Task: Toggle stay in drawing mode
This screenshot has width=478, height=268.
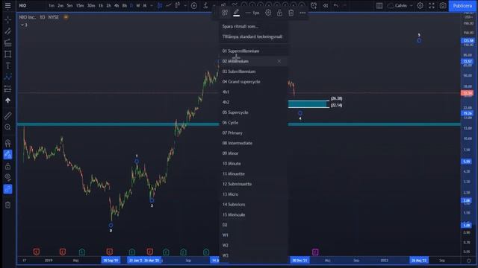Action: point(8,154)
